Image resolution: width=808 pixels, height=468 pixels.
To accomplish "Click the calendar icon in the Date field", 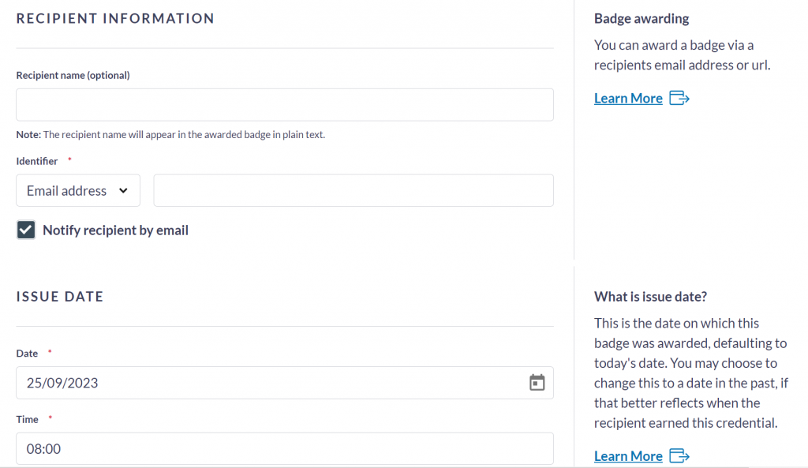I will 537,383.
